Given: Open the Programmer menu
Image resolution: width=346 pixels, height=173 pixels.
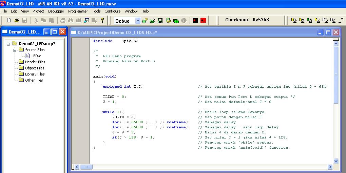Looking at the screenshot, I should [78, 11].
